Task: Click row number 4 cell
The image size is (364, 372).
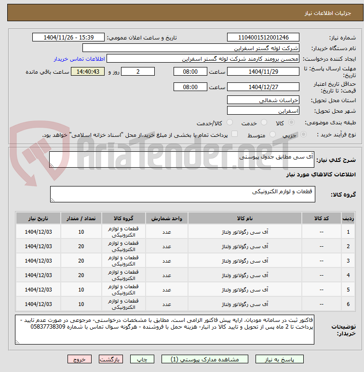Action: coord(348,275)
